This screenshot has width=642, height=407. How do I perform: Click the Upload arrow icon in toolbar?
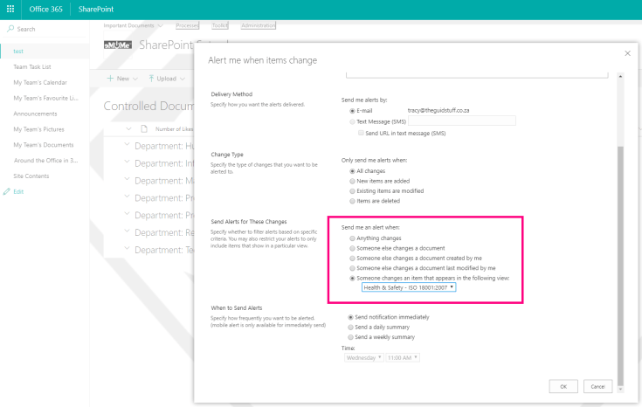pyautogui.click(x=151, y=79)
